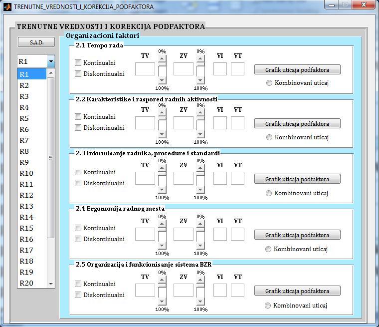Check Diskontinualni under 2.4 Ergonomija
379x327 pixels.
pos(78,239)
